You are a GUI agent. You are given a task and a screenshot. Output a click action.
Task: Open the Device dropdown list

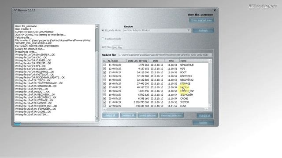pos(189,30)
